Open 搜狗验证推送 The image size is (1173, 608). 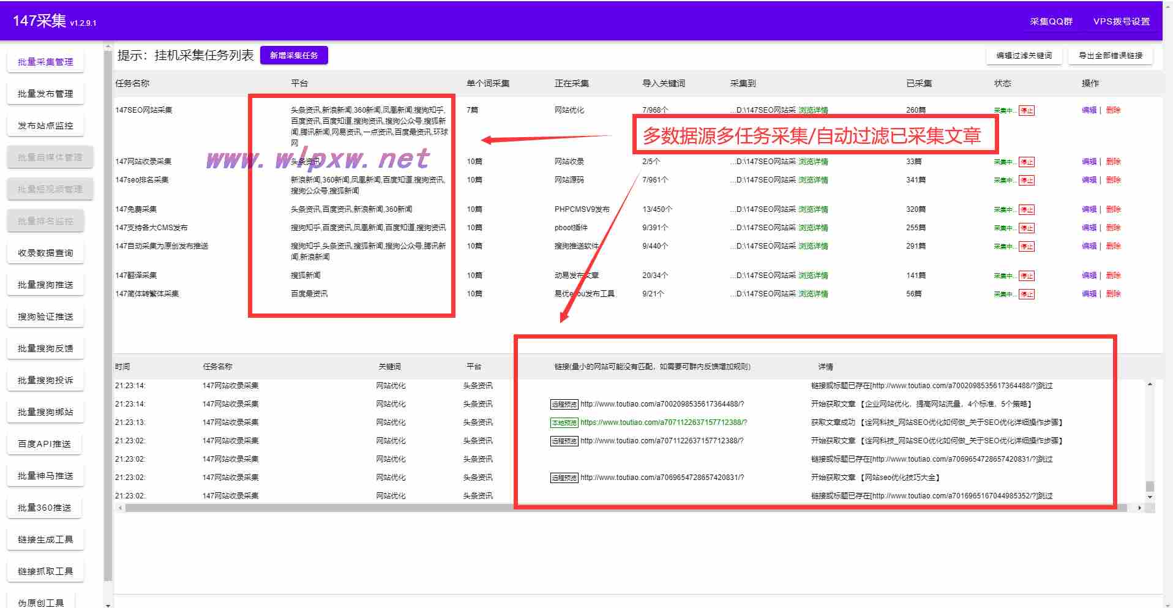point(45,317)
